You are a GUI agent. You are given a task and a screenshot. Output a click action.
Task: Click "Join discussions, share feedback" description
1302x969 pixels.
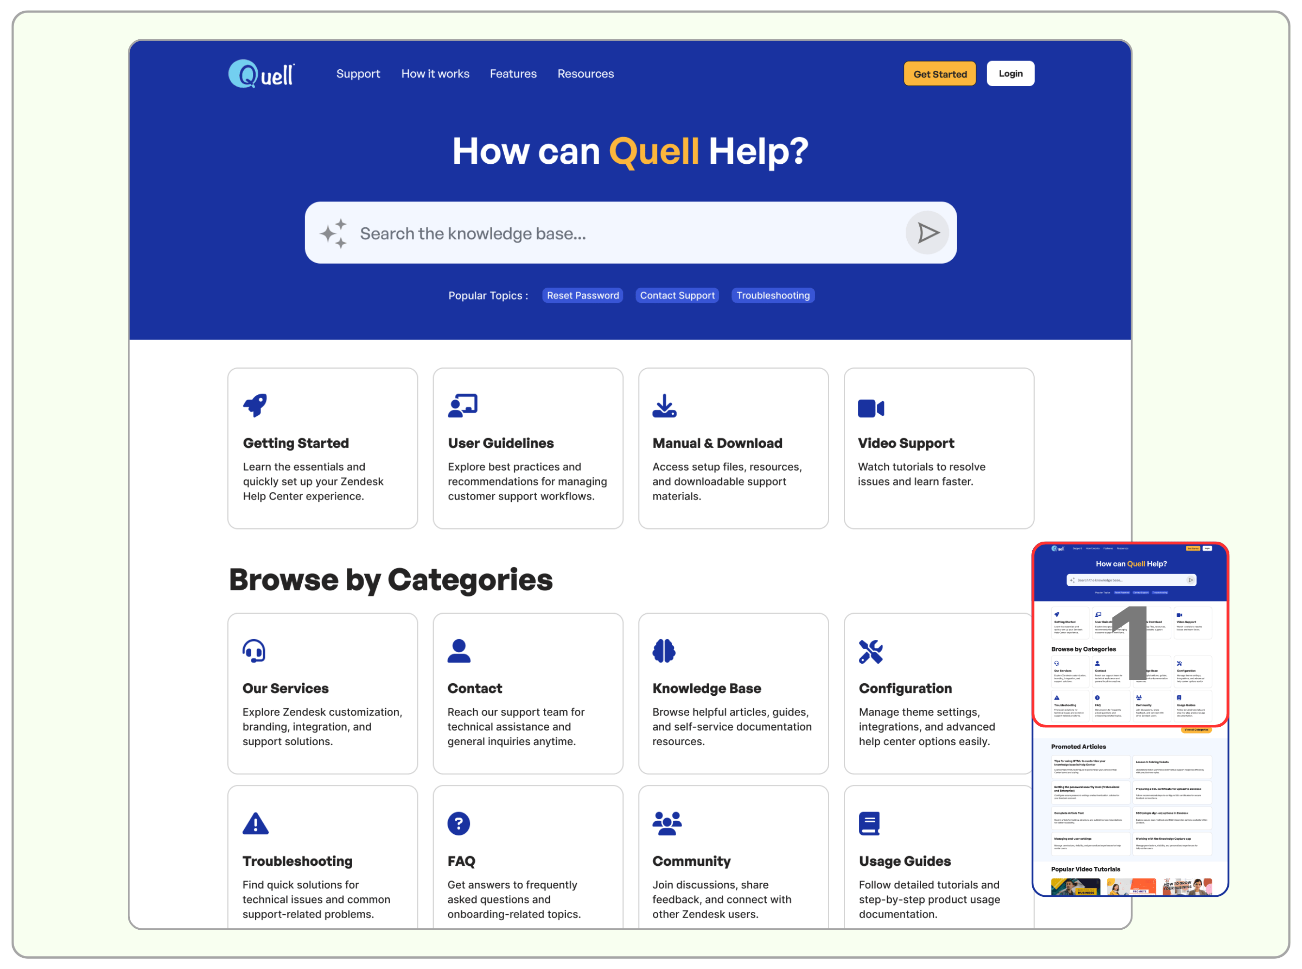click(x=722, y=899)
